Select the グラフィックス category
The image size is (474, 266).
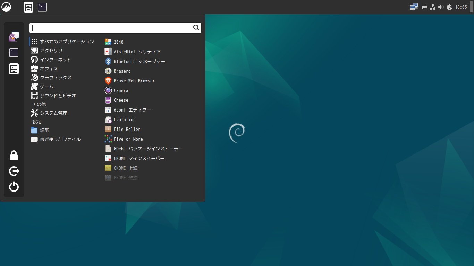coord(55,78)
